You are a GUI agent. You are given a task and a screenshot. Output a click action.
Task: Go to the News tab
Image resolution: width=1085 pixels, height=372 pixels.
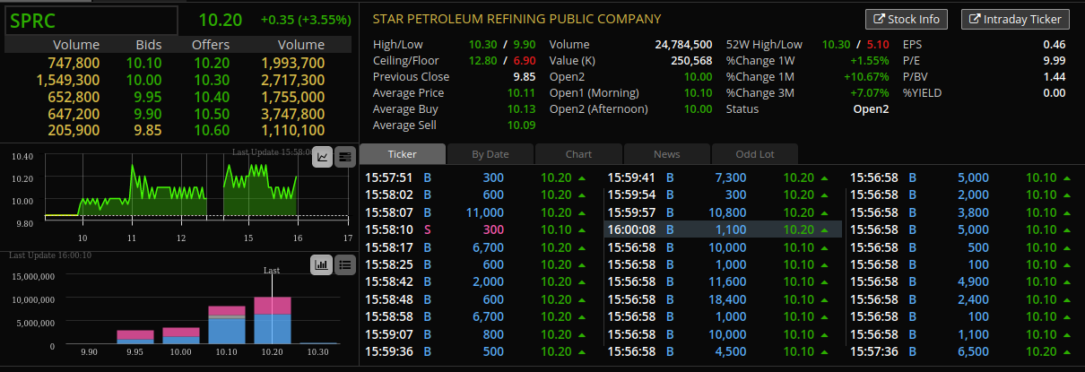click(x=666, y=154)
